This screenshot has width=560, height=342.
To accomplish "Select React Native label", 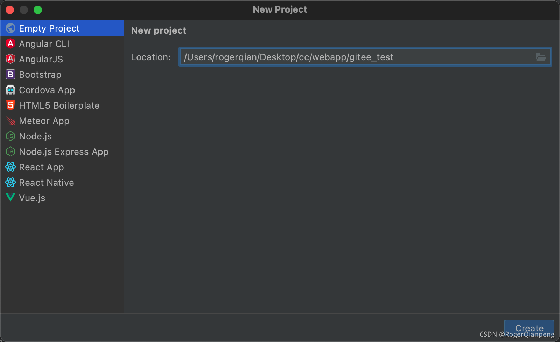I will [47, 183].
